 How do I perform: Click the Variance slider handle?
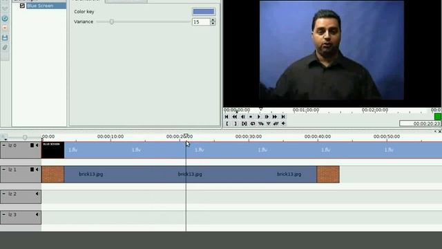(112, 21)
